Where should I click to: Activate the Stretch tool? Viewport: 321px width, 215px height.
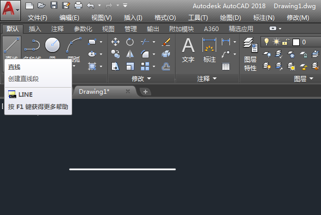[115, 66]
